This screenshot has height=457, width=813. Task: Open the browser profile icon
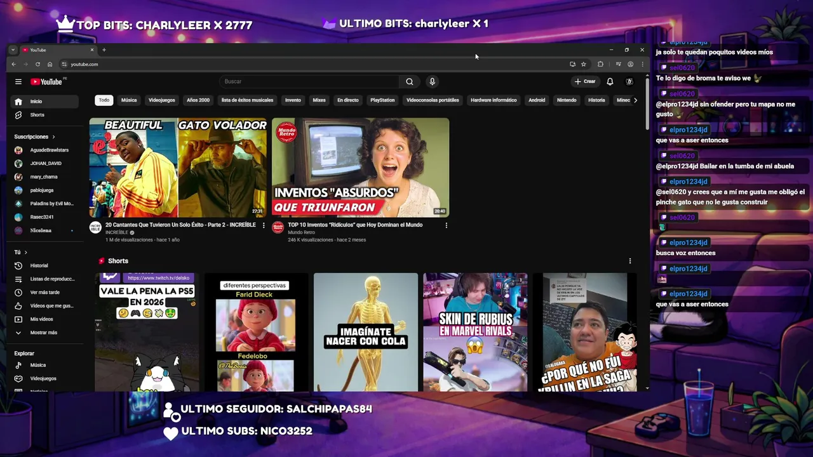click(x=630, y=64)
